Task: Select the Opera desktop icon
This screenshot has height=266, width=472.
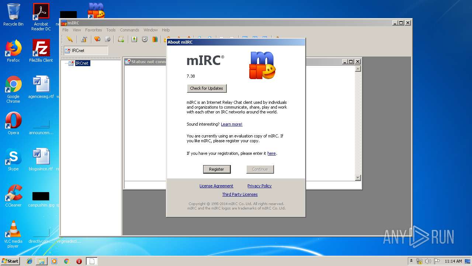Action: [13, 123]
